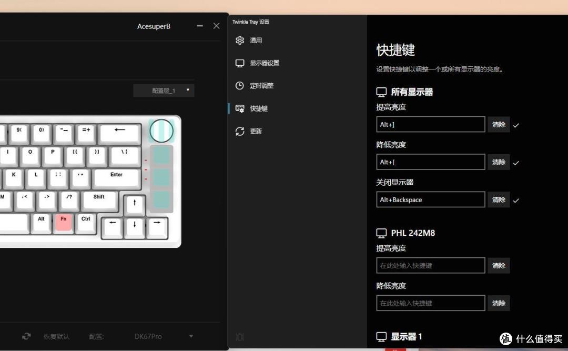568x351 pixels.
Task: Select the .> period key on keyboard
Action: (47, 200)
